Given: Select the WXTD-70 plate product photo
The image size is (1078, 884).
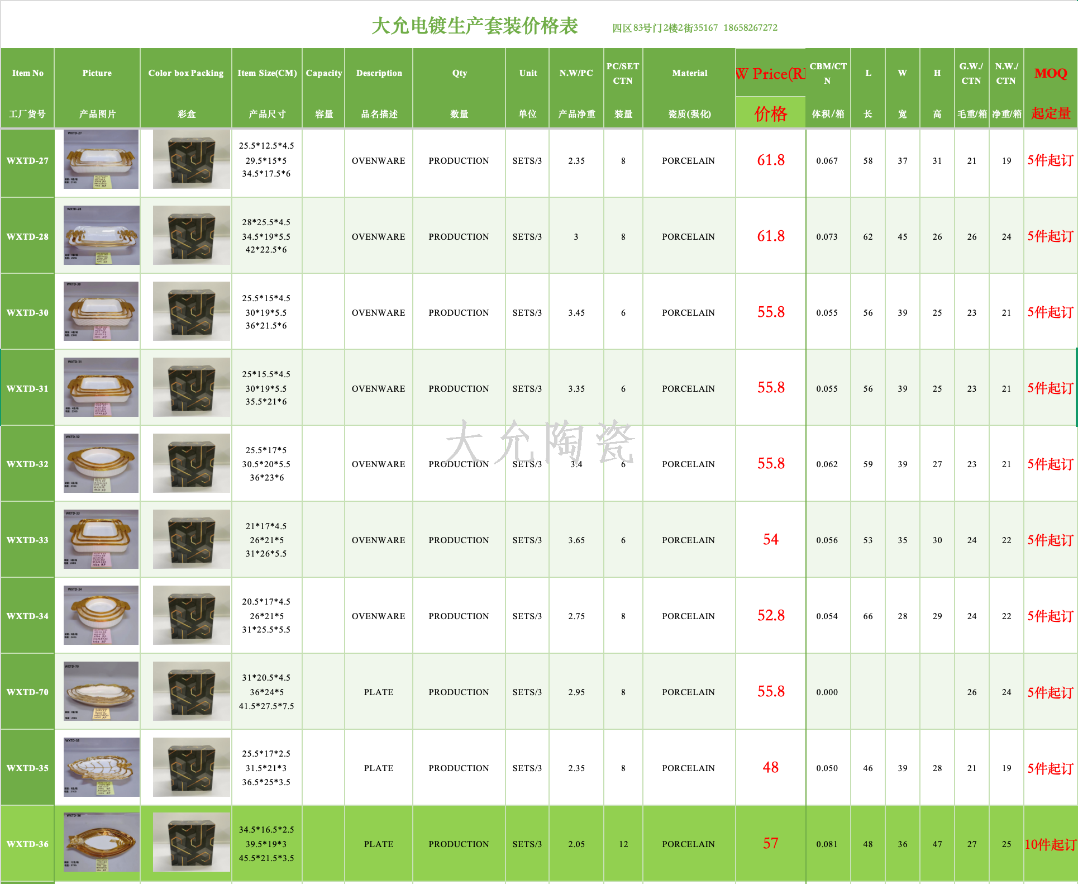Looking at the screenshot, I should [101, 691].
